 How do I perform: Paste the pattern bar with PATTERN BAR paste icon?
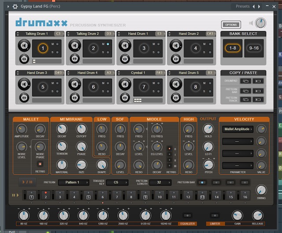(x=258, y=91)
